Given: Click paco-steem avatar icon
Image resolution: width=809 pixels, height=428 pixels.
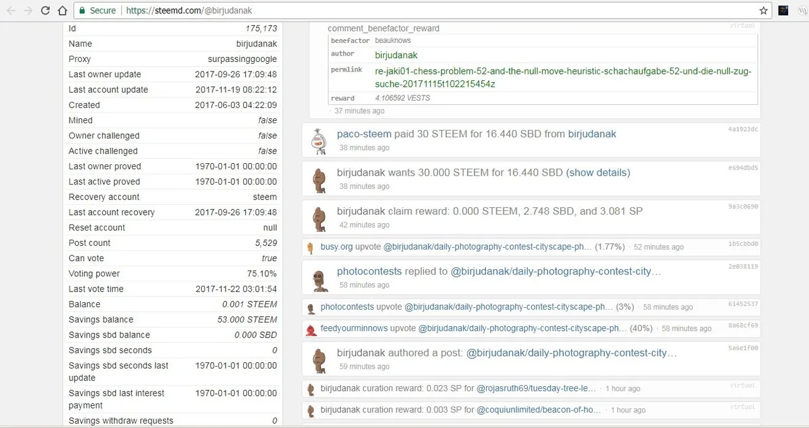Looking at the screenshot, I should (320, 141).
